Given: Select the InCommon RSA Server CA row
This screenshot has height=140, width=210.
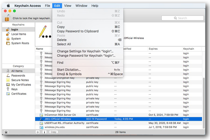Looking at the screenshot, I should tap(119, 115).
